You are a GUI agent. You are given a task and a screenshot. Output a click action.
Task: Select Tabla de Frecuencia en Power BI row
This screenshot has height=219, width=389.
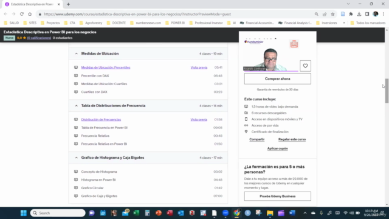tap(148, 128)
